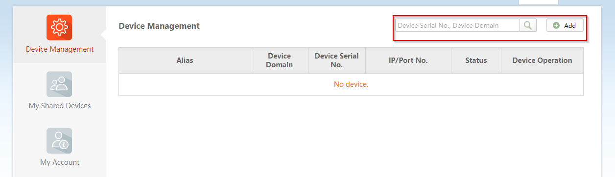Click the magnifier search icon

coord(528,25)
